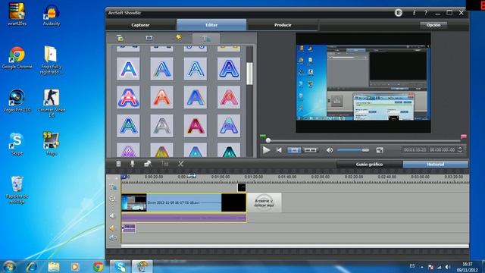Delete selected clip with trash icon
This screenshot has height=273, width=485.
(118, 164)
